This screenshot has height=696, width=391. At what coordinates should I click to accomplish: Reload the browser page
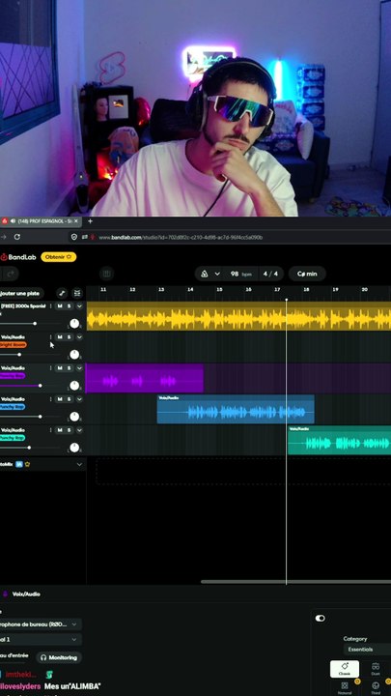pos(16,237)
